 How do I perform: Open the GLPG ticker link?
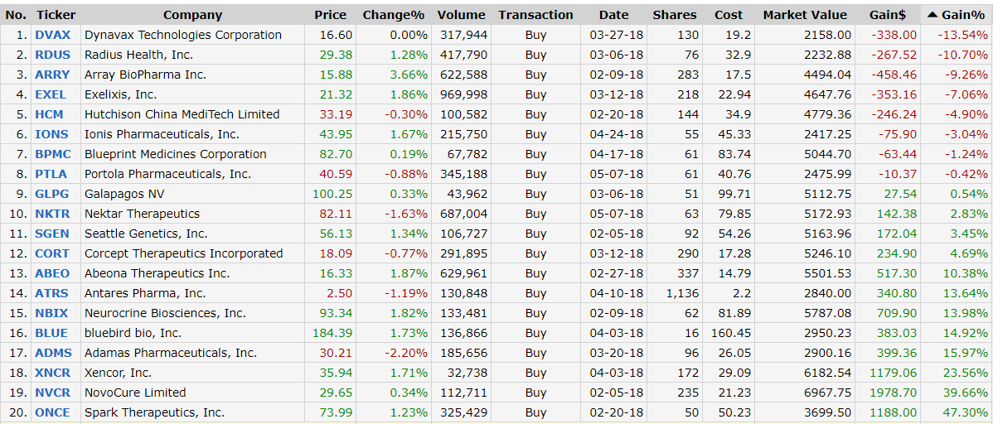(x=52, y=194)
